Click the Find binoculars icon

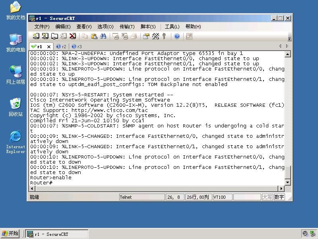(103, 36)
